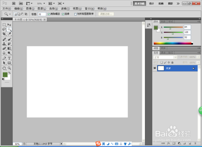This screenshot has height=147, width=202.
Task: Launch Mini Bridge from application bar
Action: (21, 3)
